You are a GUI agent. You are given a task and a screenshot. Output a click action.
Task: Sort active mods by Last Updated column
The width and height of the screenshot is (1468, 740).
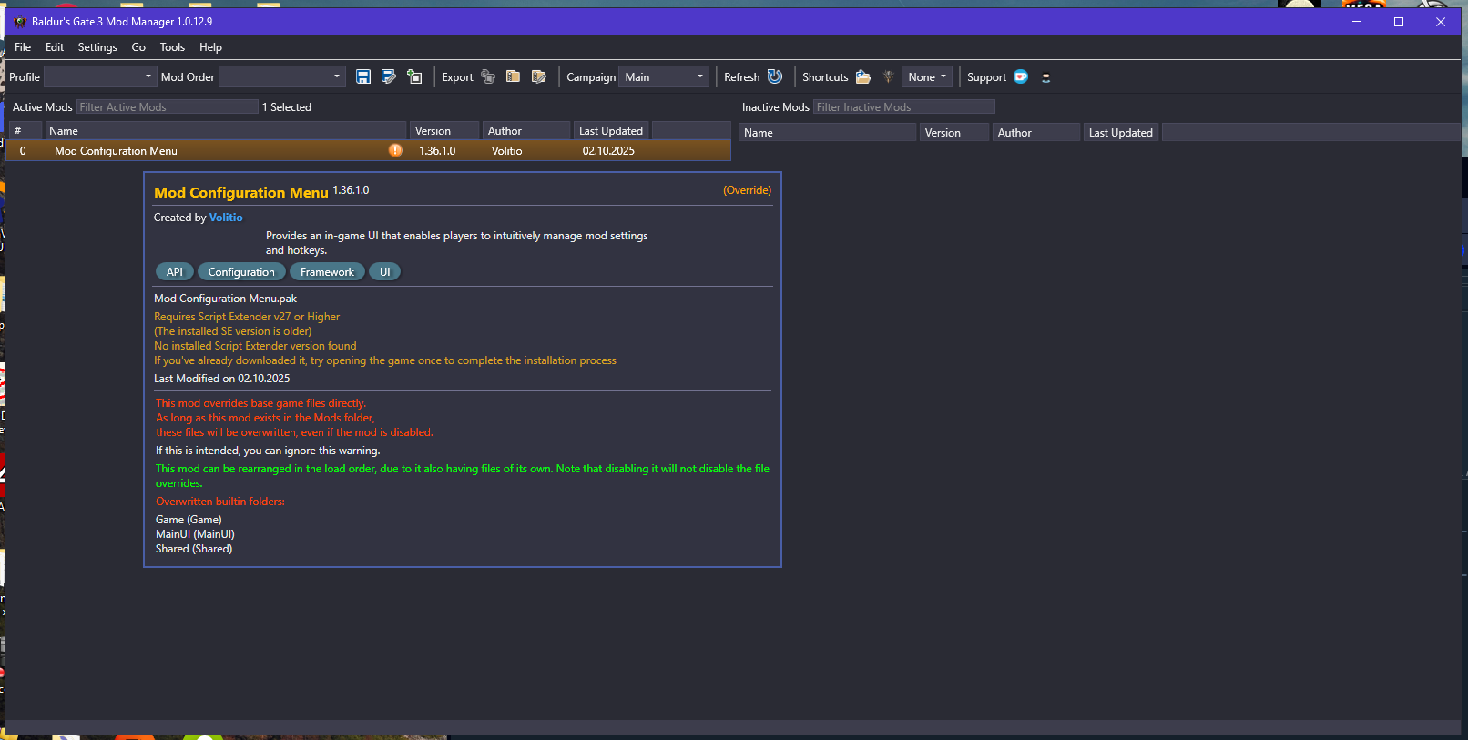(612, 131)
